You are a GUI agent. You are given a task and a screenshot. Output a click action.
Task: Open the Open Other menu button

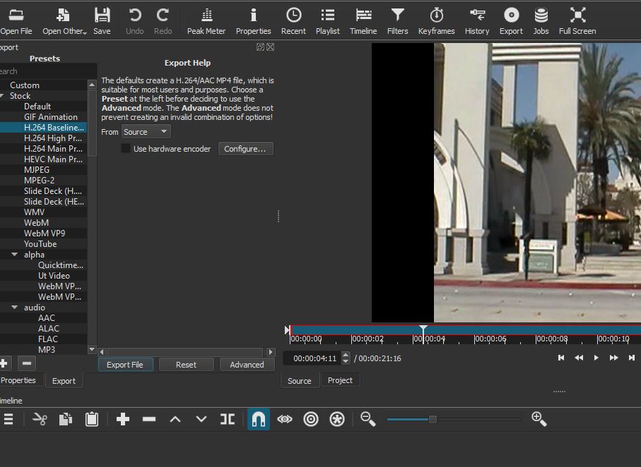pyautogui.click(x=64, y=21)
